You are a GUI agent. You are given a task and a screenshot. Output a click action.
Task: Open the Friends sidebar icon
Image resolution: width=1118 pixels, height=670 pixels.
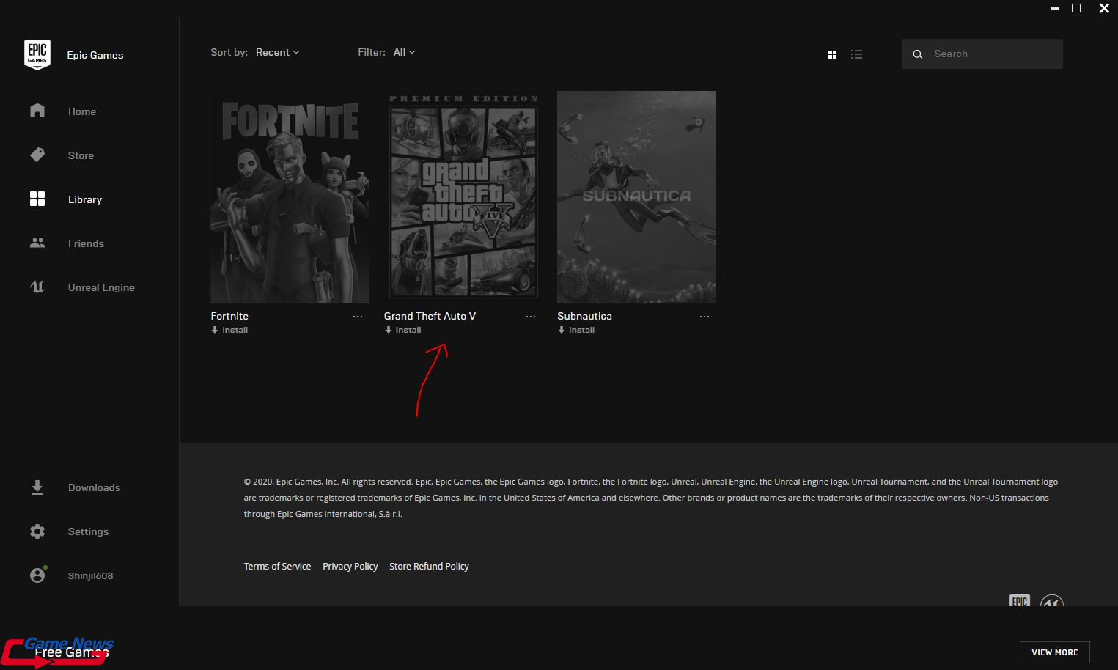(x=37, y=243)
